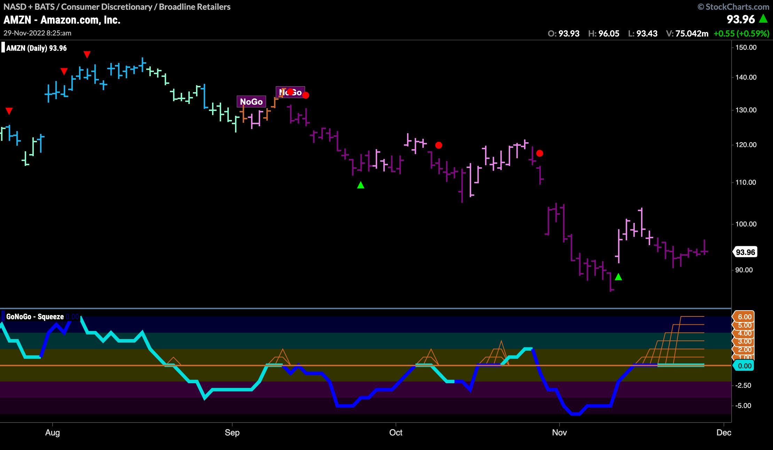This screenshot has height=450, width=773.
Task: Click the Sep label on time axis
Action: [232, 432]
